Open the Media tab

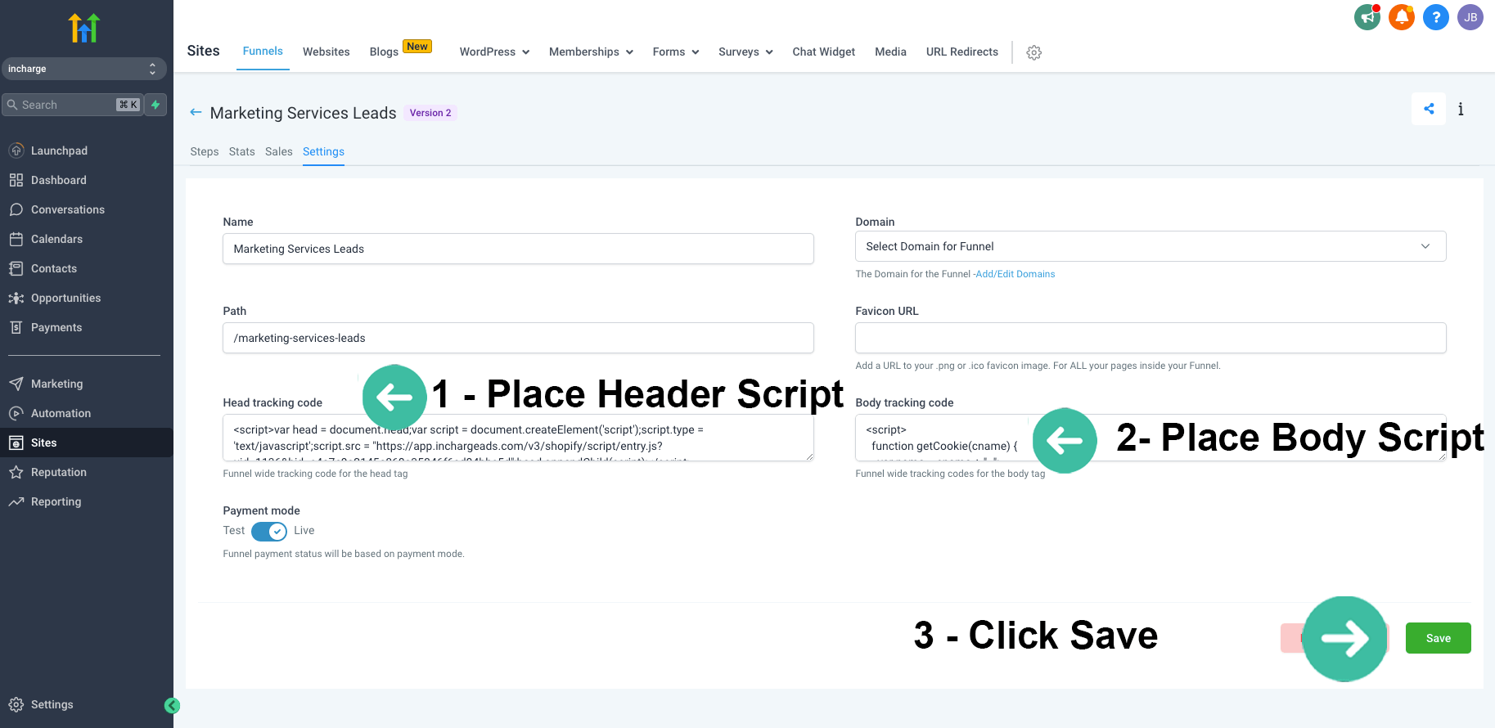[x=890, y=52]
